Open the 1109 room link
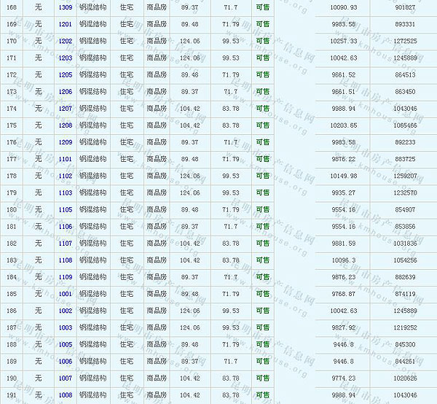The height and width of the screenshot is (404, 437). (66, 277)
